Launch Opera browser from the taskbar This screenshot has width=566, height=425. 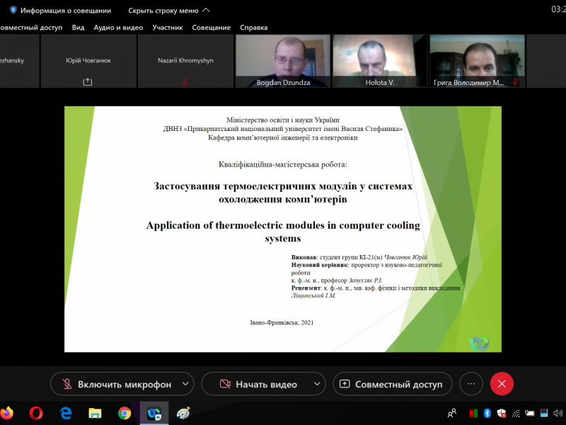click(36, 413)
